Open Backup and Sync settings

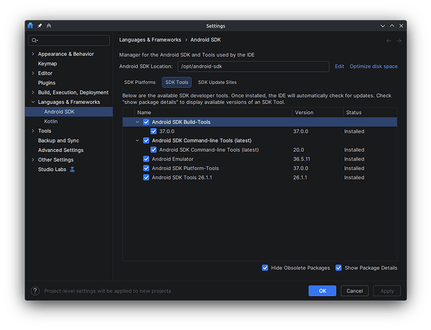[59, 141]
